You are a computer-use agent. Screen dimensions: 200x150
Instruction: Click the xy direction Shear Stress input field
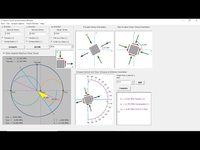pos(62,33)
